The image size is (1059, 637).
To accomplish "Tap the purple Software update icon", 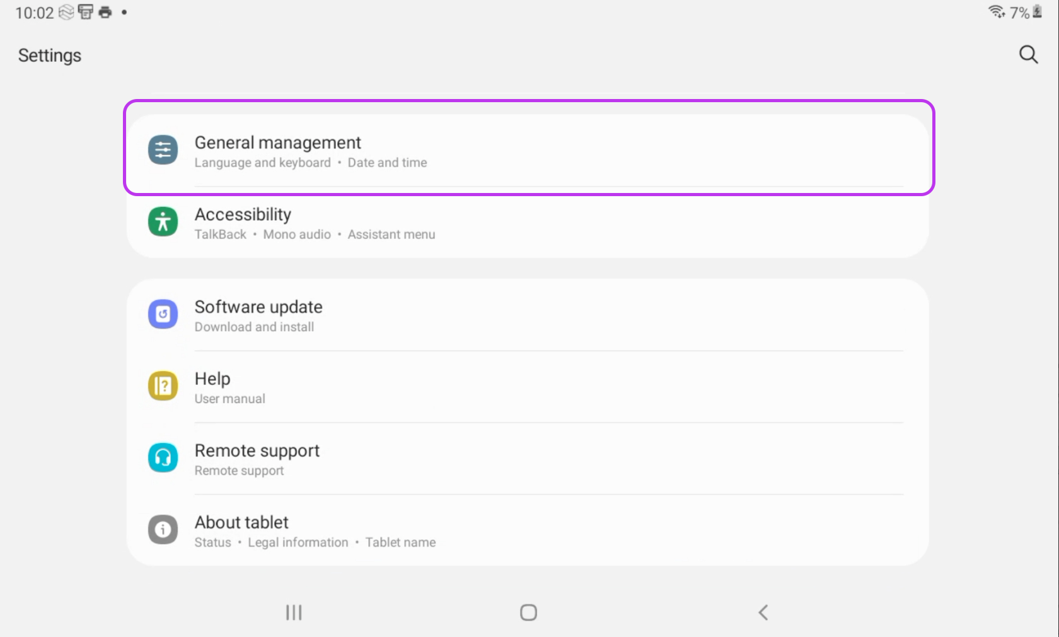I will pyautogui.click(x=163, y=314).
